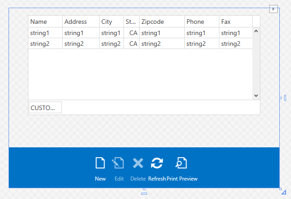Select the string2 cell in the Name column
This screenshot has width=291, height=199.
tap(45, 44)
